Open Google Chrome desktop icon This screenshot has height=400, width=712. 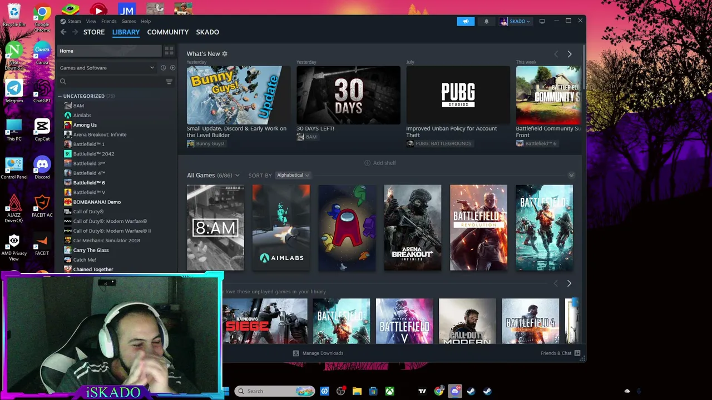click(42, 18)
